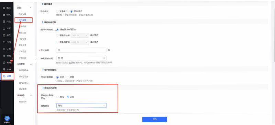Viewport: 275px width, 125px height.
Task: Open 订单 orders in the dark sidebar
Action: (7, 49)
